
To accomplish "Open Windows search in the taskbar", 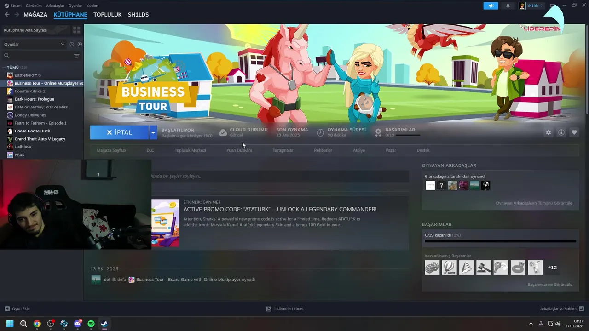I will pyautogui.click(x=23, y=324).
